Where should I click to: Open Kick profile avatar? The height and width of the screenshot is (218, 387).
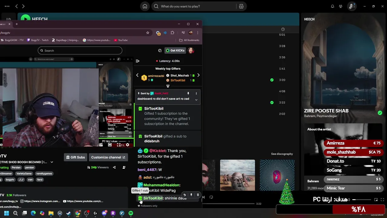pyautogui.click(x=191, y=51)
